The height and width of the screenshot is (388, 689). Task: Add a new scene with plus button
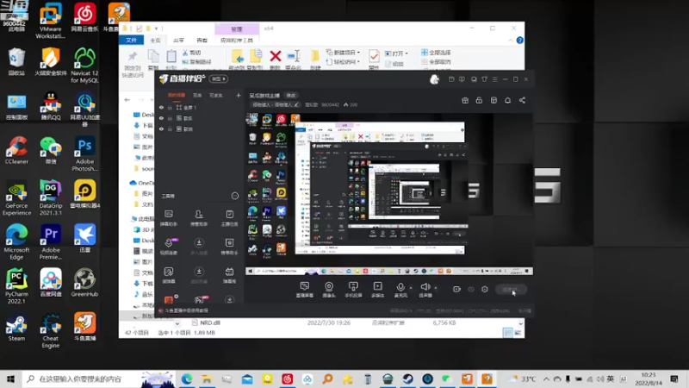tap(239, 95)
